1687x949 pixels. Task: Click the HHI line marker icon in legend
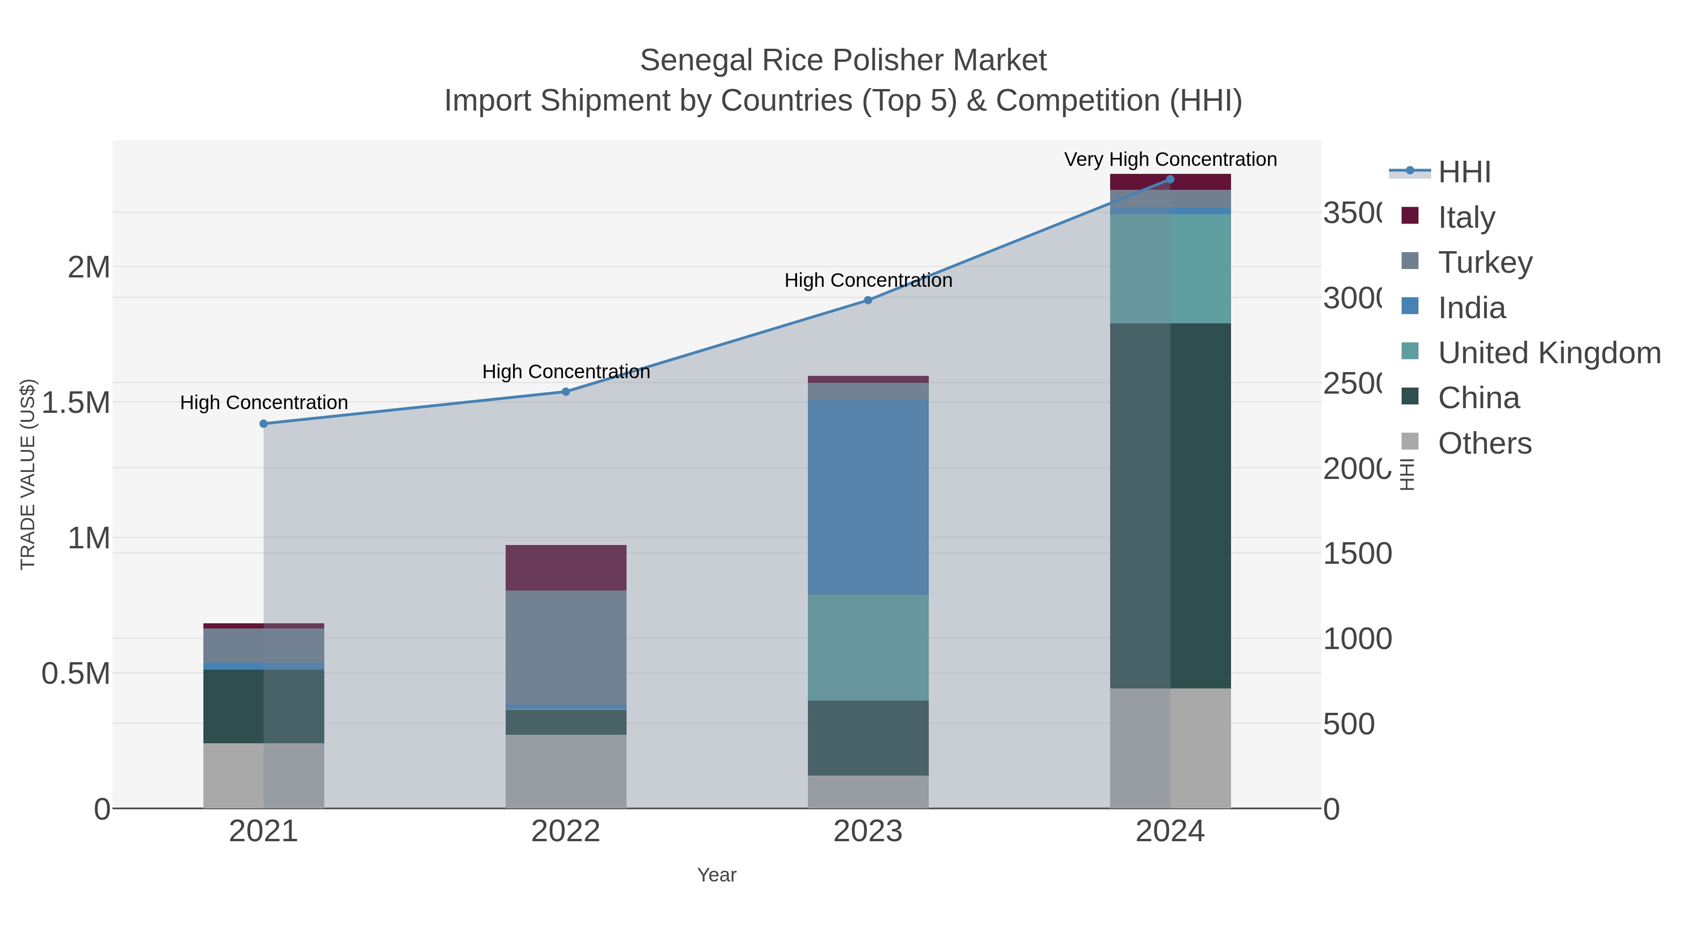(x=1410, y=171)
